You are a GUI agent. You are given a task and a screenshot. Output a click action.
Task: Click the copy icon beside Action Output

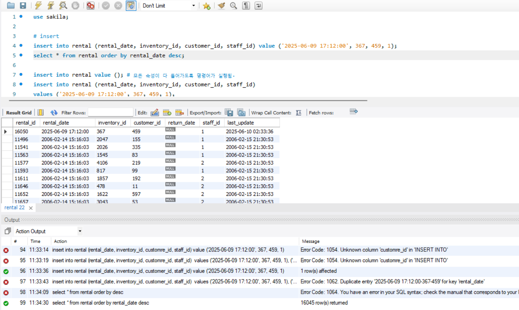coord(7,231)
